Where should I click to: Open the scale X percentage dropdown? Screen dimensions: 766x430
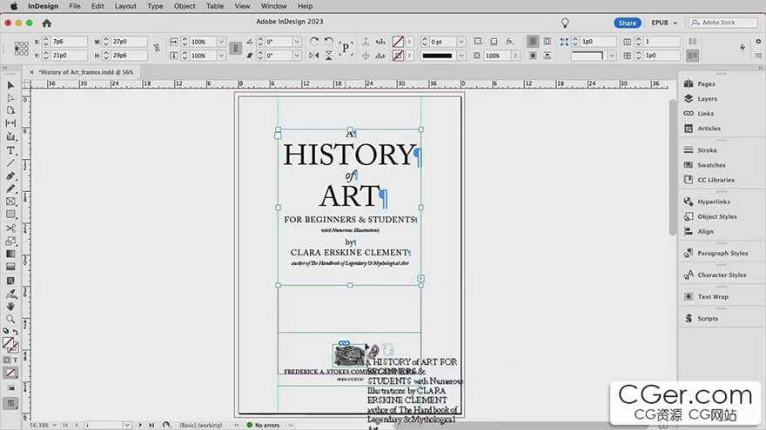click(221, 42)
